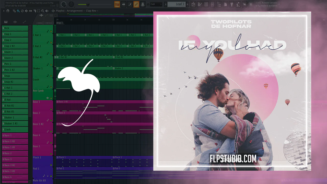Open the Pluck 1 clip menu at bar 33
327x184 pixels.
[x=114, y=157]
